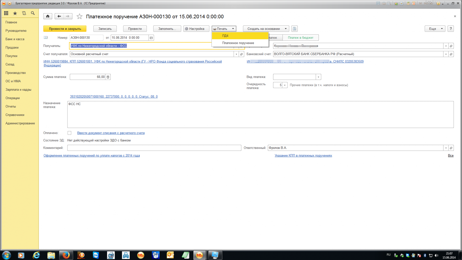The image size is (462, 260).
Task: Open the info icon in the title bar
Action: tap(438, 3)
